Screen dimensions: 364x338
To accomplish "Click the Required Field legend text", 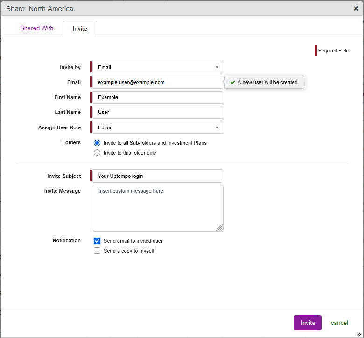I will [x=333, y=50].
